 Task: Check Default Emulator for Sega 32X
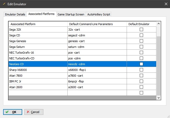tap(141, 30)
